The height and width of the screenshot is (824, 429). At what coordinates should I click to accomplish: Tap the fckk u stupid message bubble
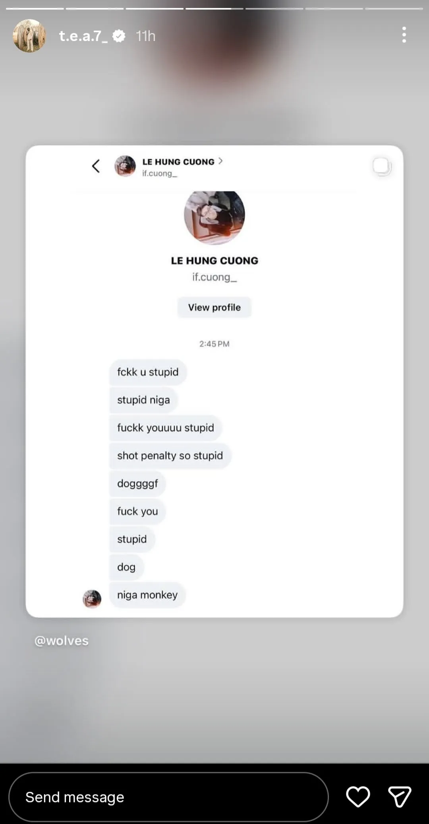(147, 372)
